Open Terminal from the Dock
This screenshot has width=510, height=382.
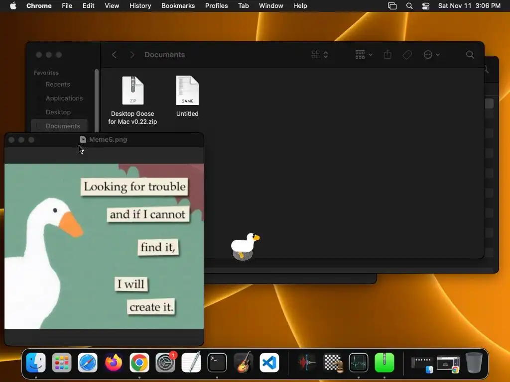(217, 363)
